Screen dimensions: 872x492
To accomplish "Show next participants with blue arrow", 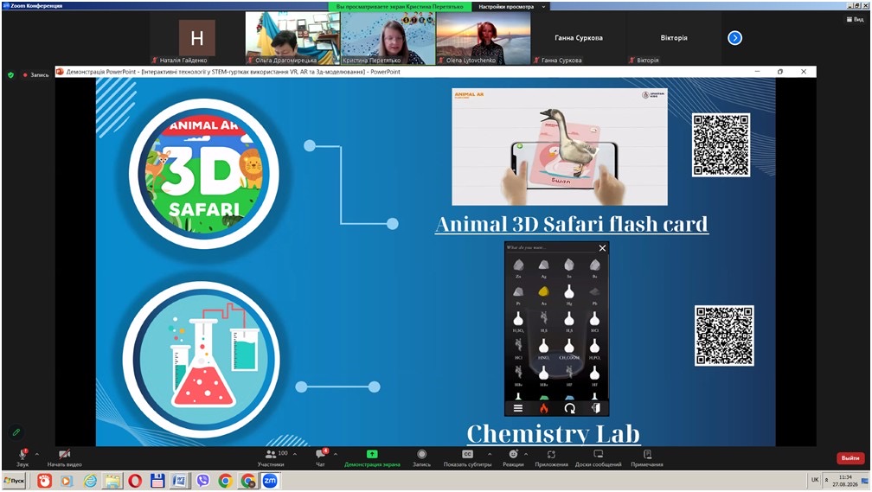I will coord(734,38).
